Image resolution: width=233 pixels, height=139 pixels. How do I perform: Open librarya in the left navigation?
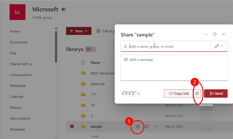(16, 108)
